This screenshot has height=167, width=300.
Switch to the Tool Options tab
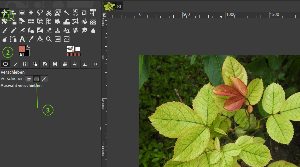5,64
